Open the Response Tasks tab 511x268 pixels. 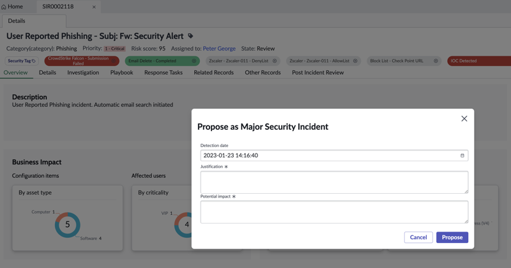(164, 72)
